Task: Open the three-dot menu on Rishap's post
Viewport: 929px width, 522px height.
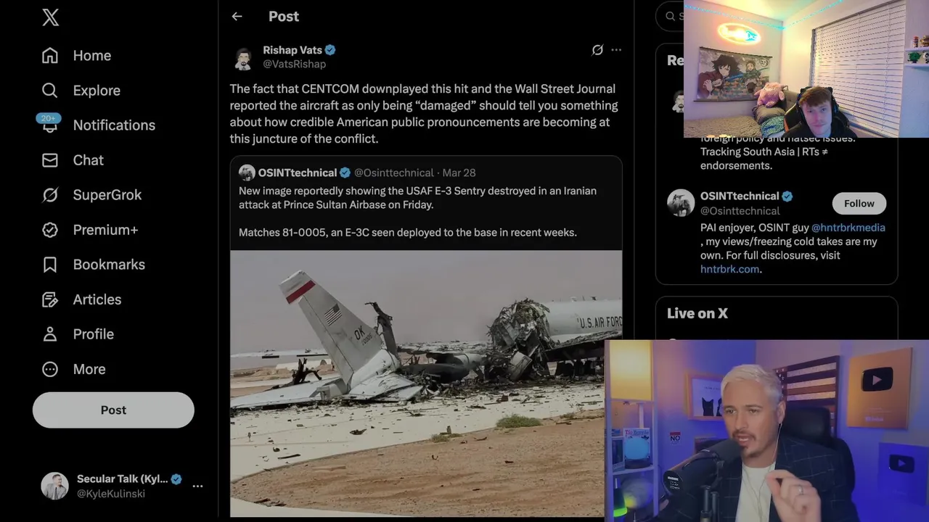Action: click(x=616, y=50)
